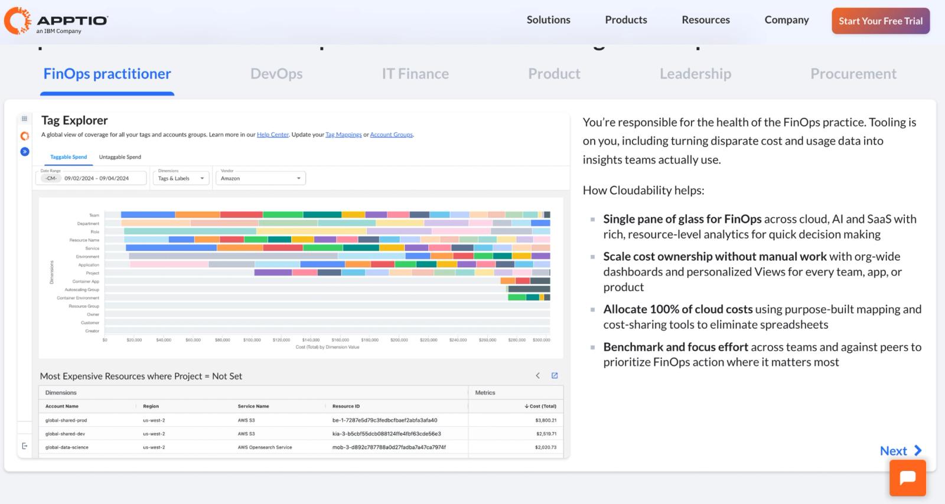
Task: Open the Amazon vendor dropdown
Action: click(x=260, y=178)
